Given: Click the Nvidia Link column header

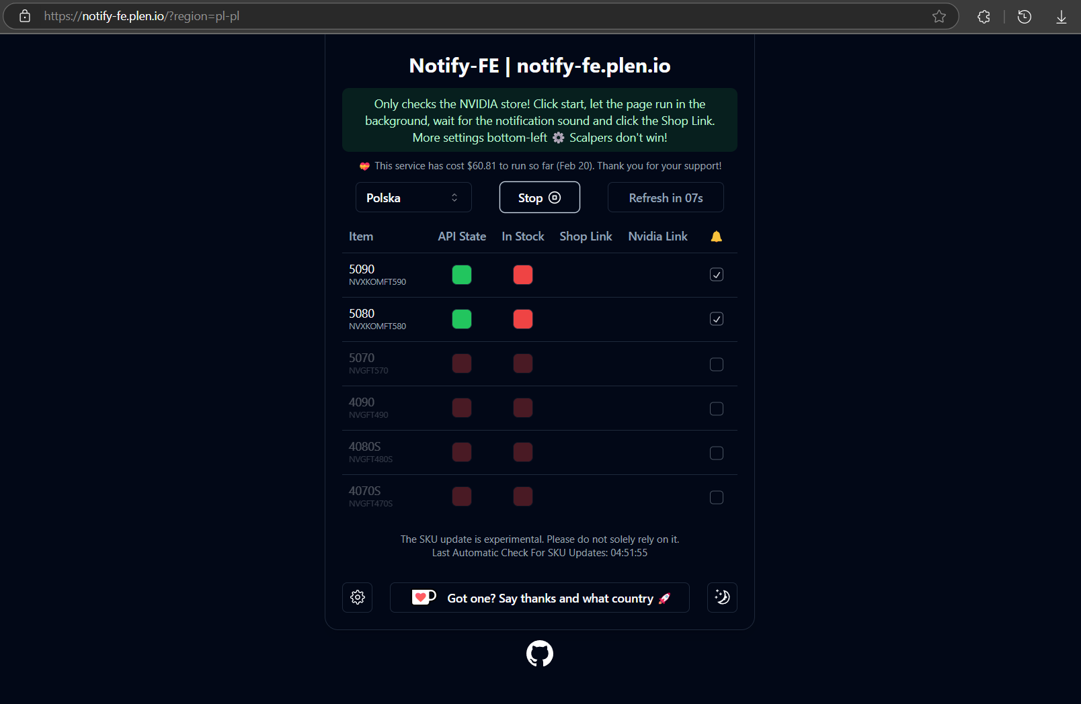Looking at the screenshot, I should click(658, 236).
